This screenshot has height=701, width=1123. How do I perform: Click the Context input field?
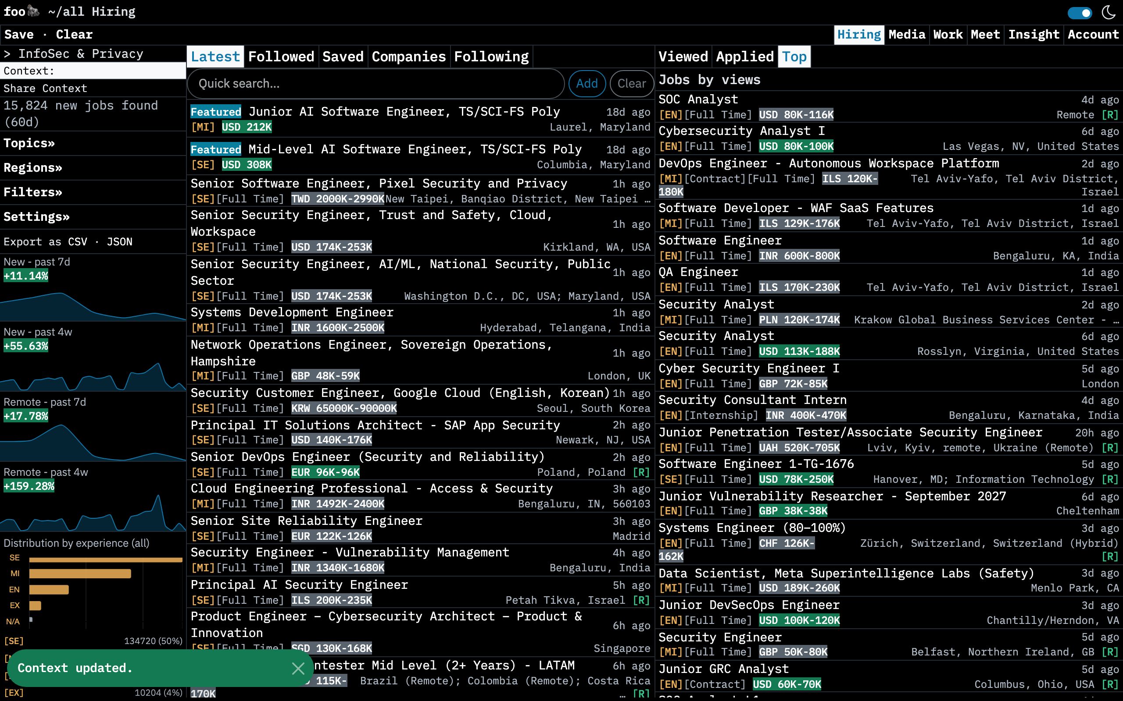pos(93,71)
